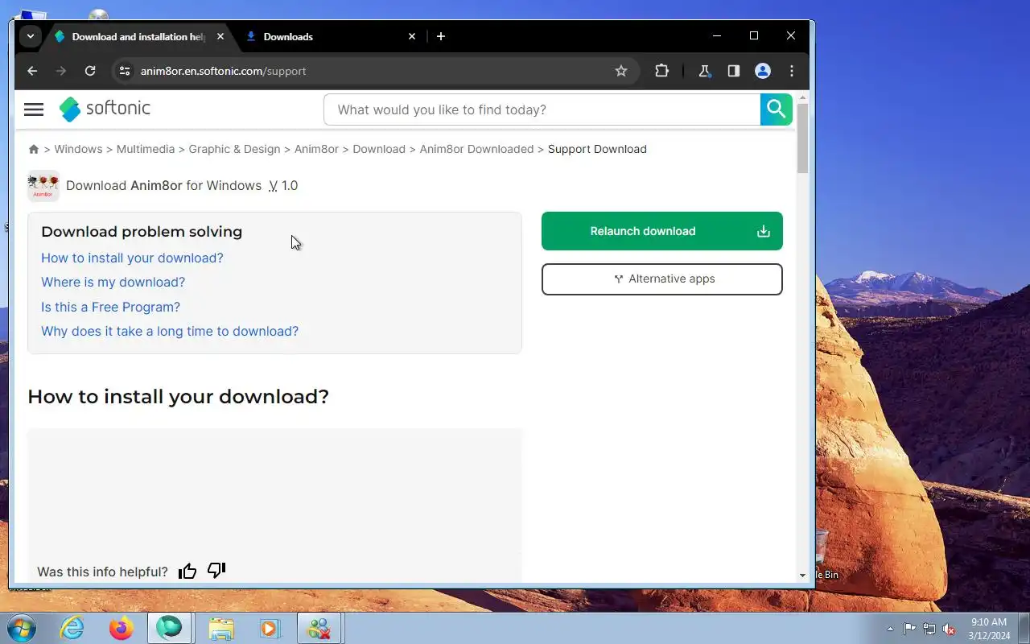Viewport: 1030px width, 644px height.
Task: Click the volume muted tray icon
Action: pyautogui.click(x=950, y=629)
